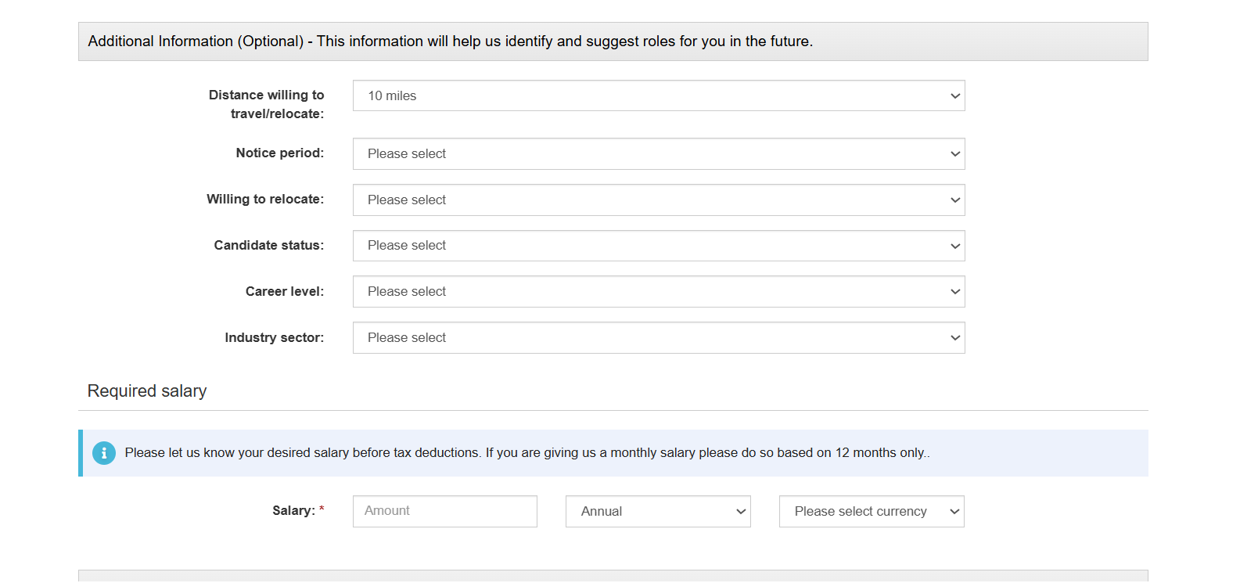Image resolution: width=1258 pixels, height=583 pixels.
Task: Click the blue info icon
Action: (x=104, y=453)
